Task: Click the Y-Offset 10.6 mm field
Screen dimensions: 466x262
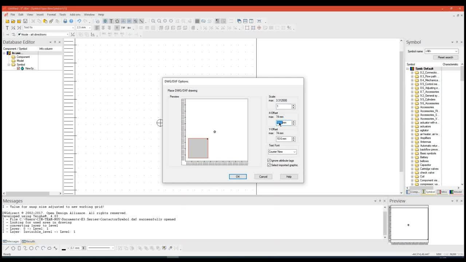Action: (x=283, y=139)
